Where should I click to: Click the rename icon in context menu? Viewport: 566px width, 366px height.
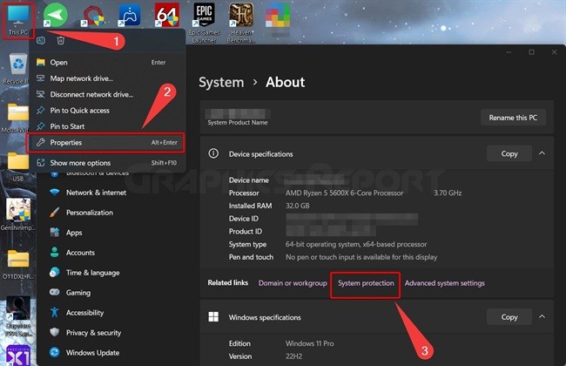(41, 40)
